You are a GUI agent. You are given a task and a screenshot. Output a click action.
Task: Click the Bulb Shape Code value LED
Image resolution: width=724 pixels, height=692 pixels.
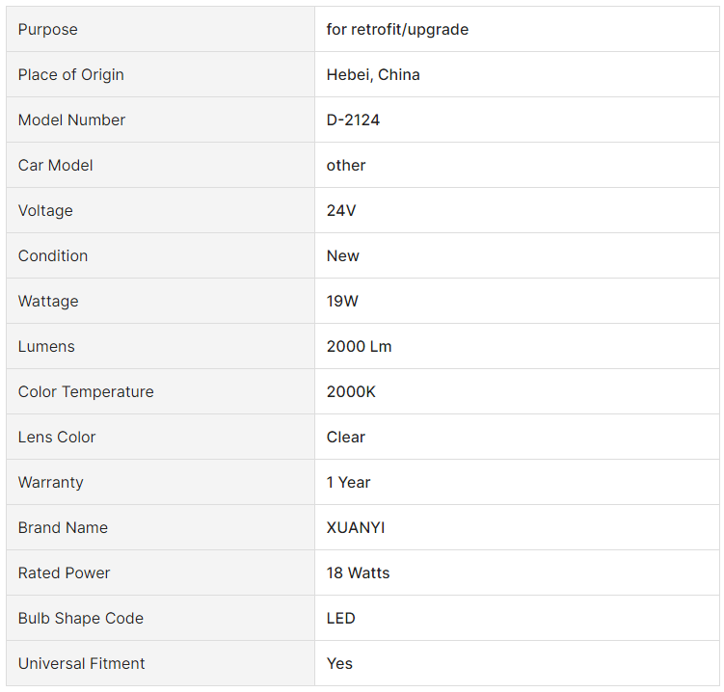coord(340,618)
